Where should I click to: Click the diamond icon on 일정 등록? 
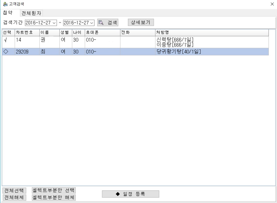(118, 194)
